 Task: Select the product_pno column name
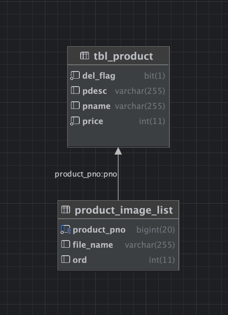99,230
